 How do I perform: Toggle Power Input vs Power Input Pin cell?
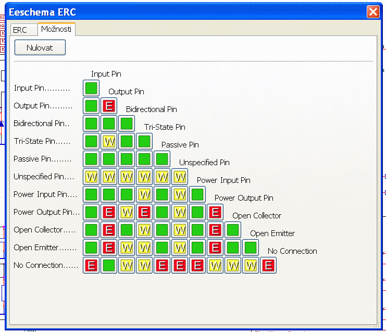click(x=197, y=194)
